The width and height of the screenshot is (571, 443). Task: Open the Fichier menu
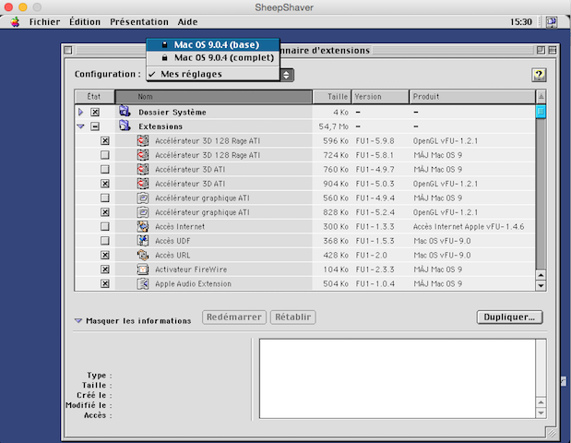tap(45, 22)
